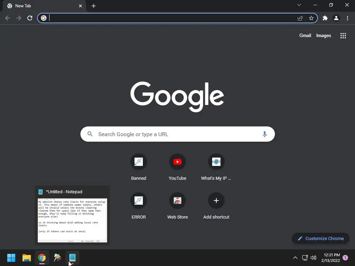Restore down the Chrome window

(331, 5)
